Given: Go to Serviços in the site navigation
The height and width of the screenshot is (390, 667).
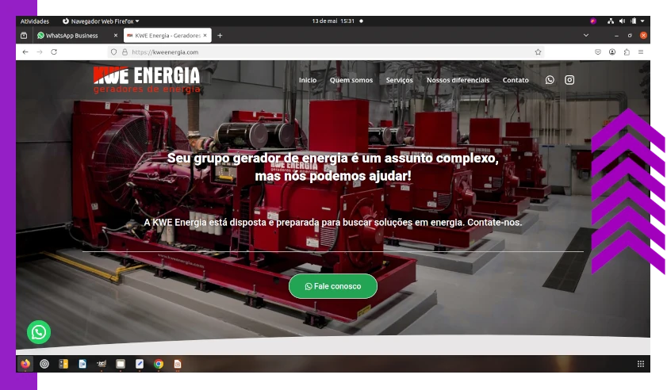Looking at the screenshot, I should (x=399, y=80).
